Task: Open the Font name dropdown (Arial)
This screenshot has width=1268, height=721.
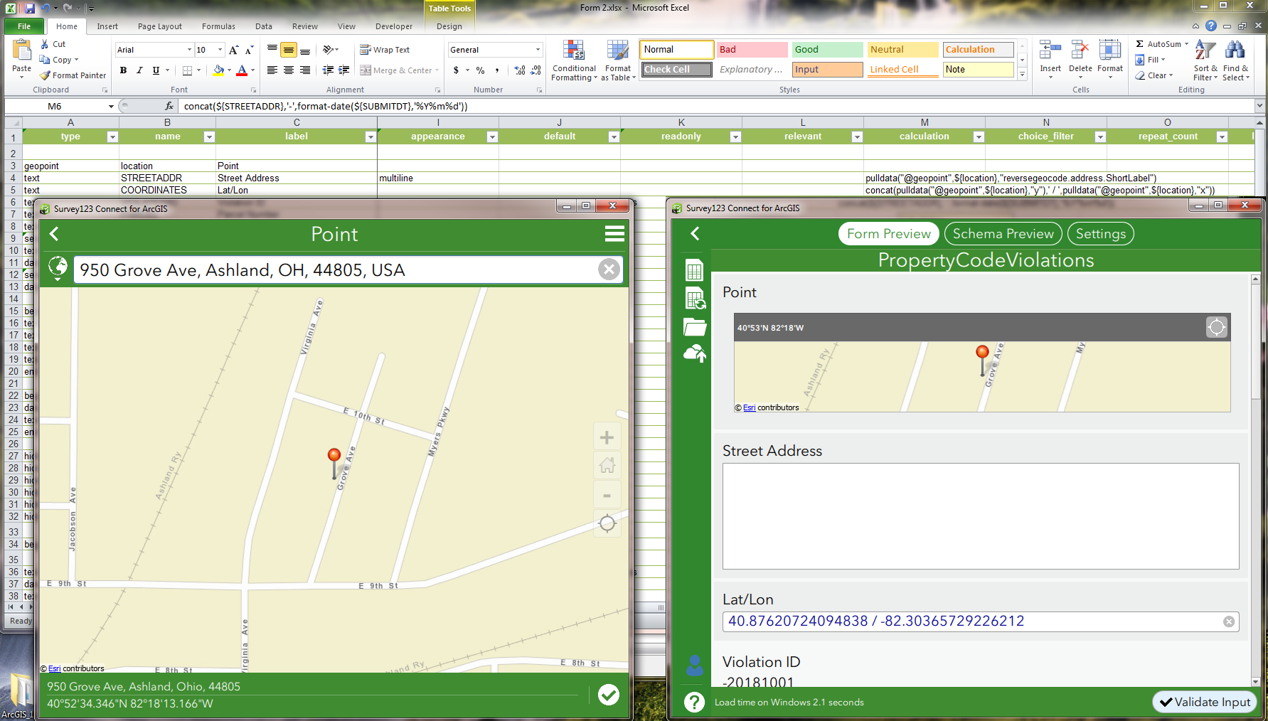Action: coord(190,50)
